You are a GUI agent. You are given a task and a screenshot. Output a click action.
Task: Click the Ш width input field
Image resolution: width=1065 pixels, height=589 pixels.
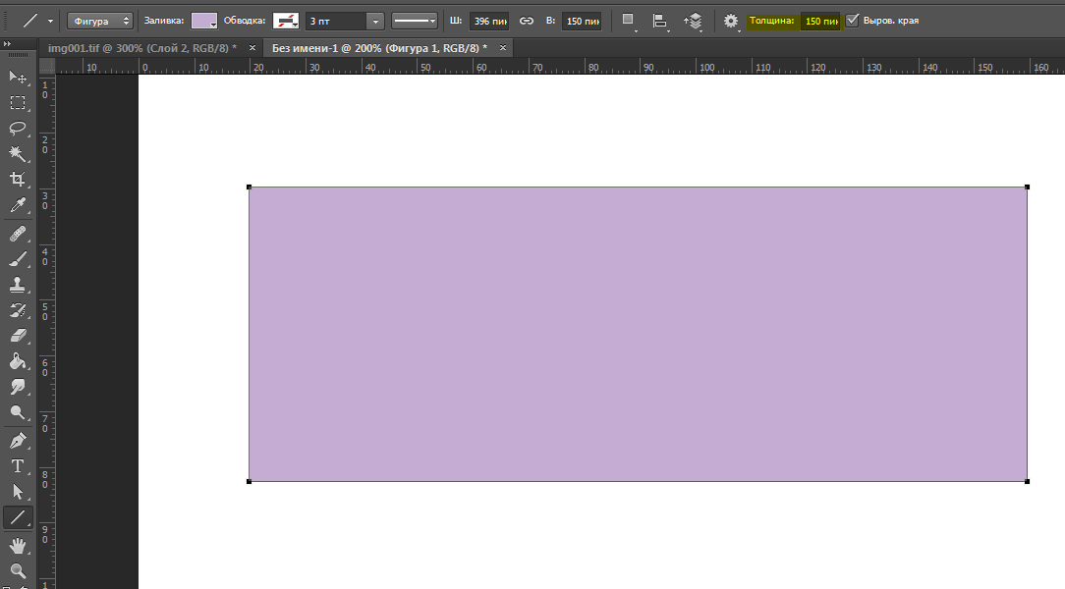[489, 21]
